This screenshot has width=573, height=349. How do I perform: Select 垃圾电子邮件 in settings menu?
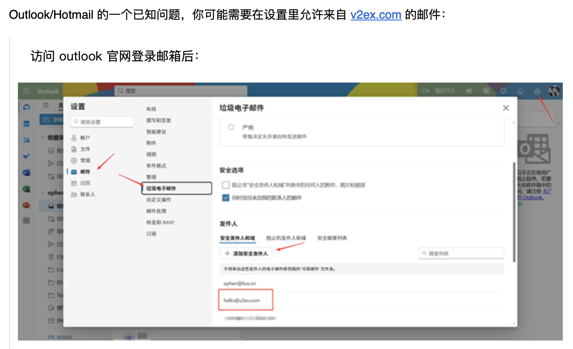coord(176,188)
